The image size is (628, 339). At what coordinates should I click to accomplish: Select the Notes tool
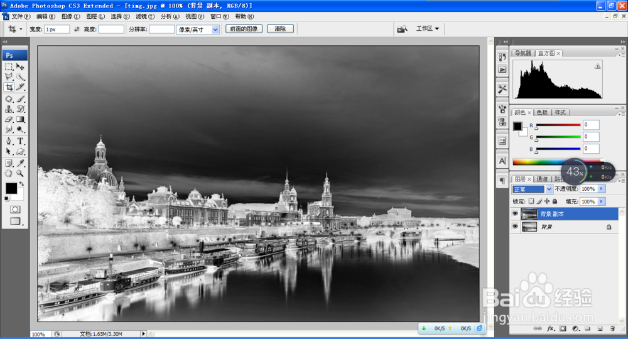tap(9, 163)
